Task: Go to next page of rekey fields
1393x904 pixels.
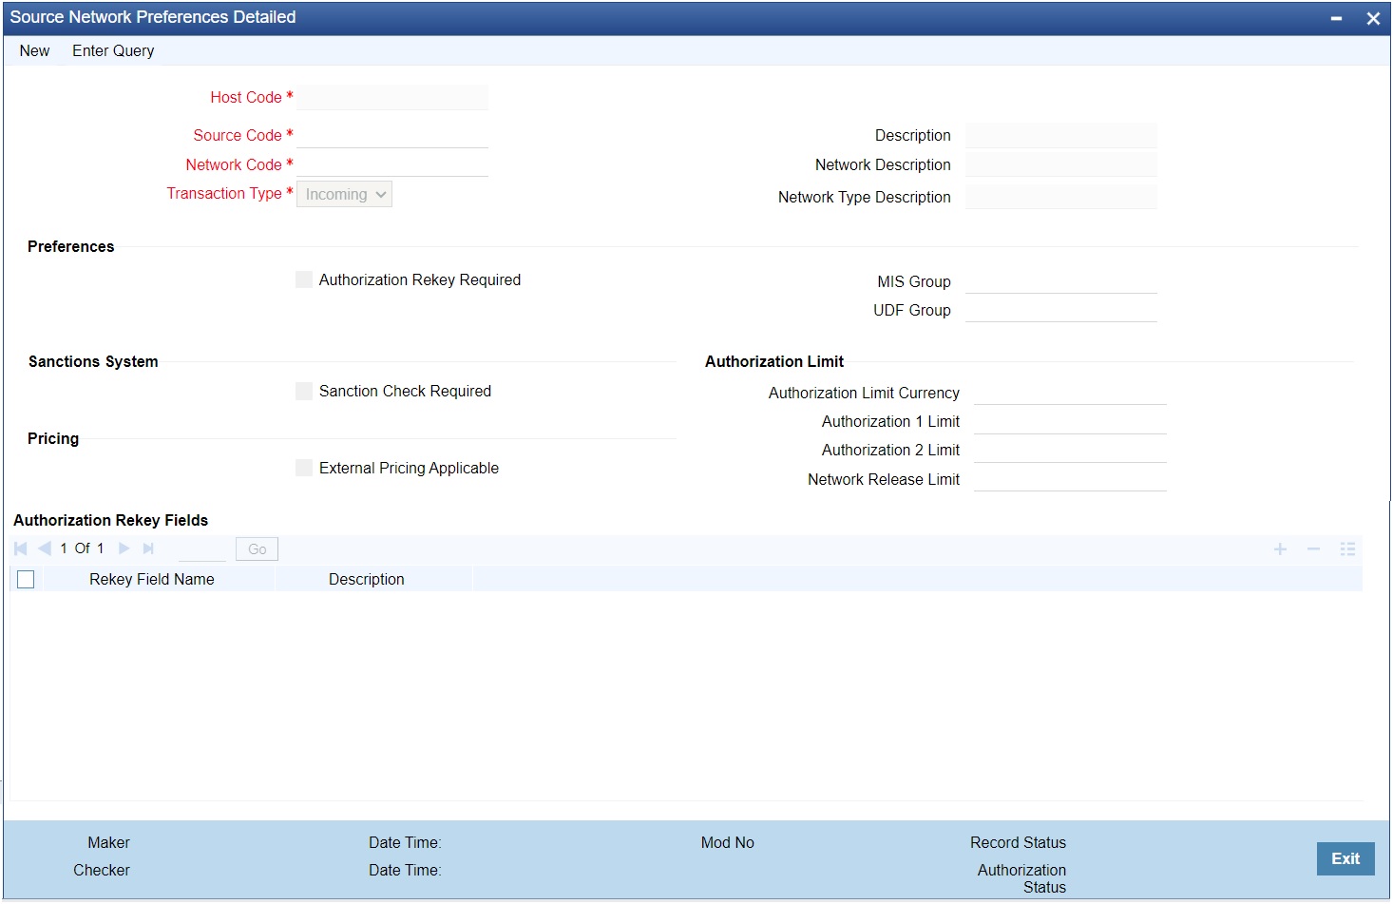Action: (x=124, y=548)
